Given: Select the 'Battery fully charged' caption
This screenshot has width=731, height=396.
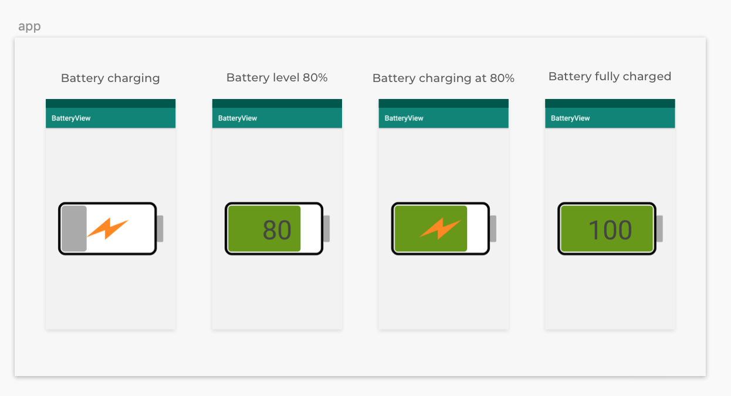Looking at the screenshot, I should (x=610, y=76).
